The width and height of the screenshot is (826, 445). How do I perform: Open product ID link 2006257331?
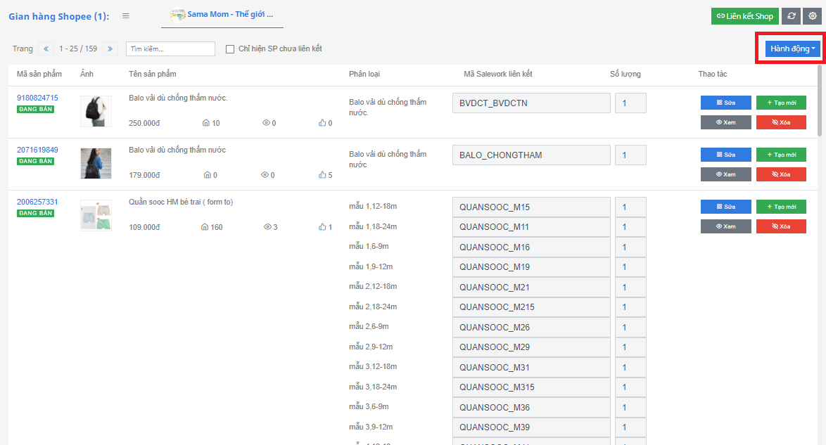click(37, 202)
